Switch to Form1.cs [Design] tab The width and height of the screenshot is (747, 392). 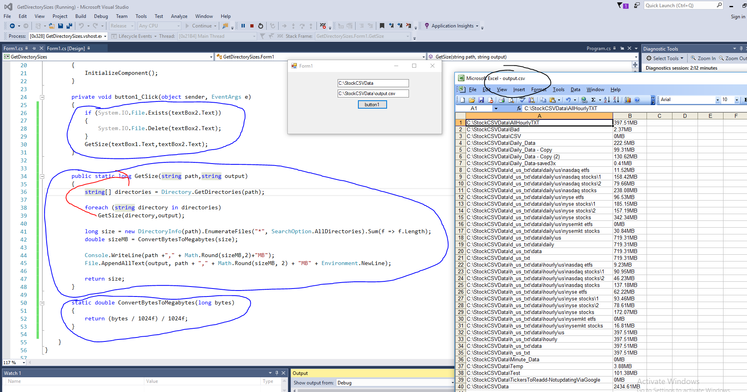66,49
